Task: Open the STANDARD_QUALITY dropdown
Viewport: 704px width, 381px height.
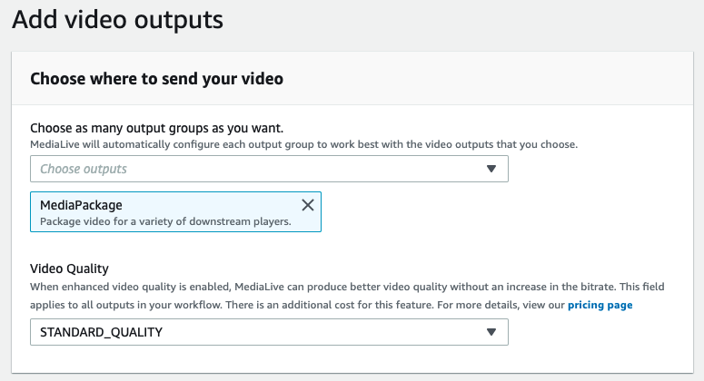Action: (269, 332)
